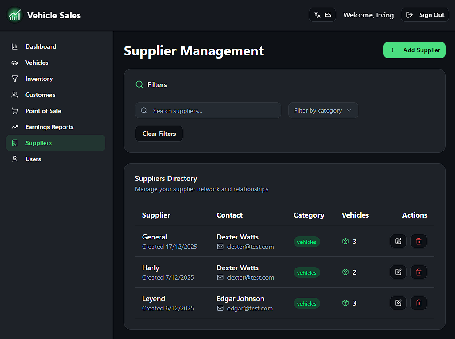Click the Contact column header

tap(230, 215)
